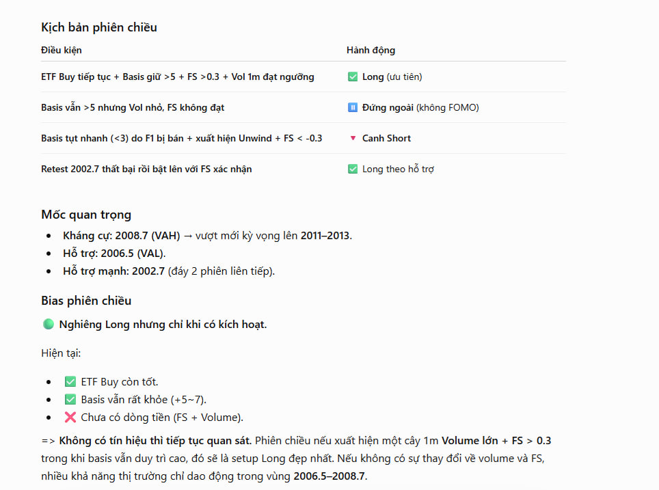Click the green checkmark beside Long (ưu tiên)
The width and height of the screenshot is (659, 490).
tap(353, 77)
